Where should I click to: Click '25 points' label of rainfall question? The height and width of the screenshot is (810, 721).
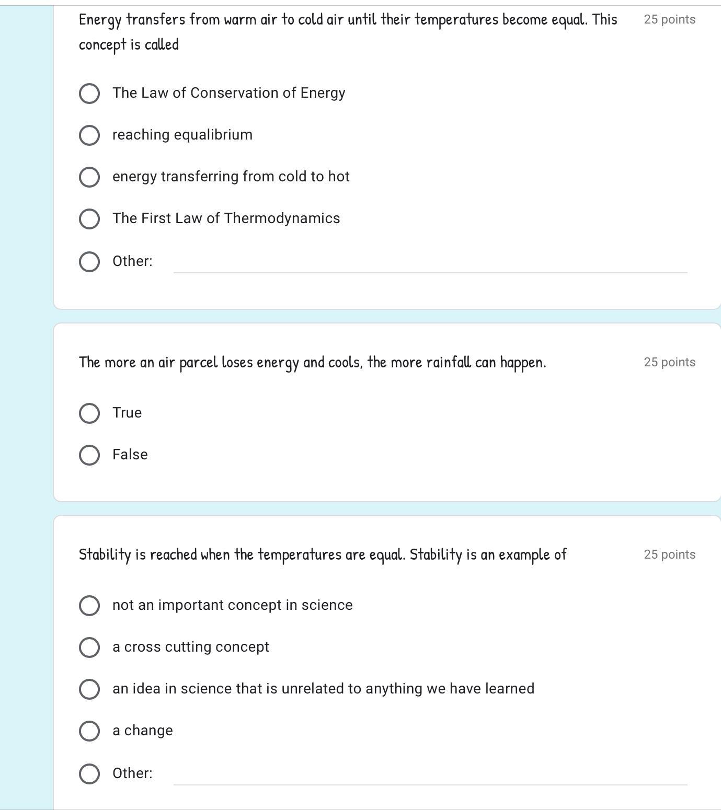pyautogui.click(x=669, y=363)
